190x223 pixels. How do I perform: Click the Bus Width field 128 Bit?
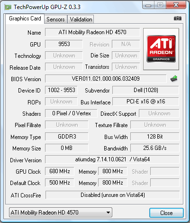pos(155,137)
